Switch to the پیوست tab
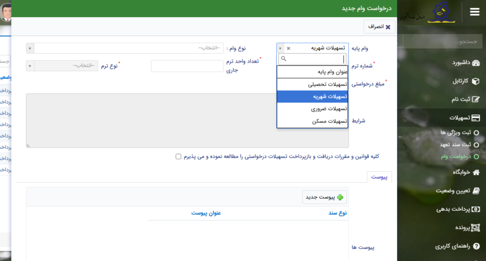The height and width of the screenshot is (261, 486). coord(379,177)
